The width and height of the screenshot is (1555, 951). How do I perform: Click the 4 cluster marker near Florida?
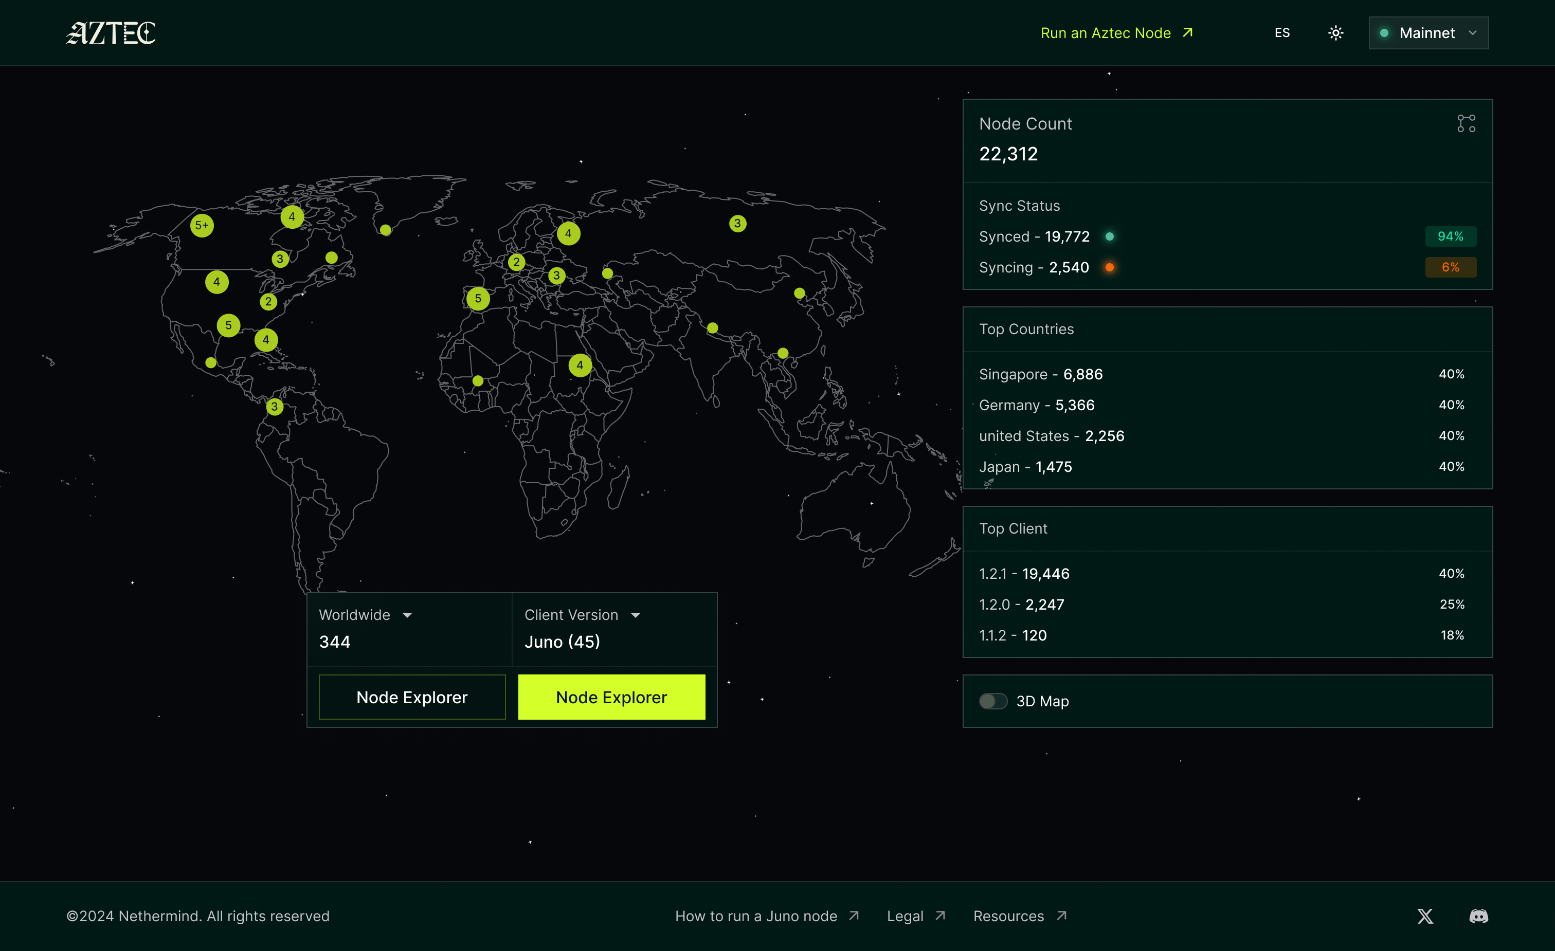pyautogui.click(x=266, y=340)
